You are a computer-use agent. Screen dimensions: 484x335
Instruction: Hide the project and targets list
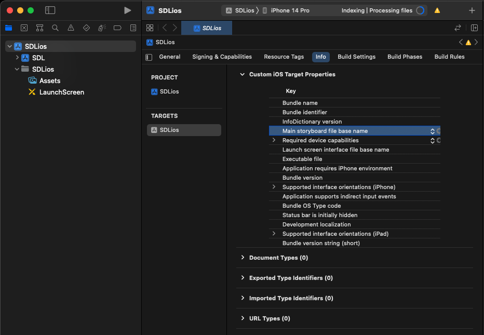click(x=149, y=57)
